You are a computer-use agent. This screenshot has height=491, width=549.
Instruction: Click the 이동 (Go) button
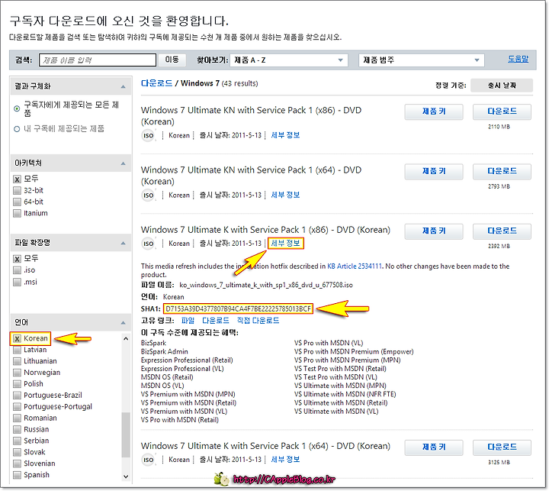tap(172, 60)
